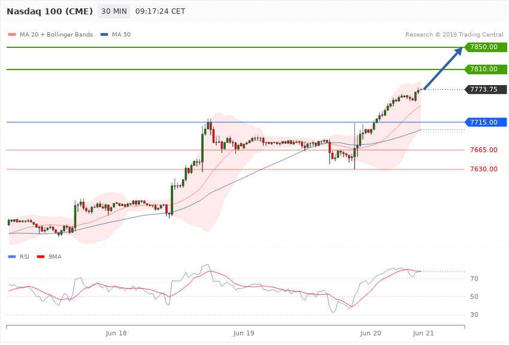Click the 7630.00 support level label

(484, 169)
